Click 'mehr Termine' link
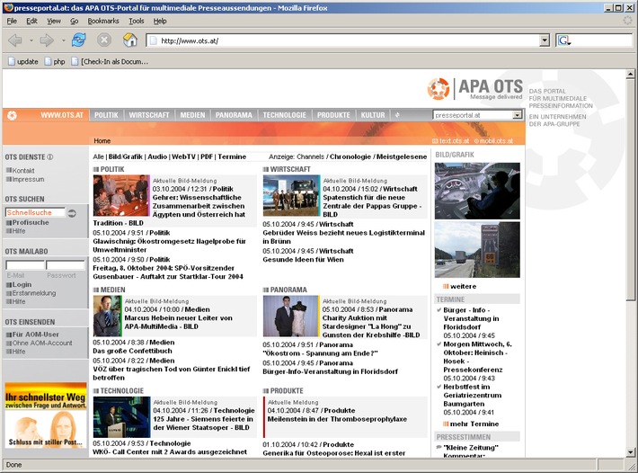Screen dimensions: 638x473 474,424
